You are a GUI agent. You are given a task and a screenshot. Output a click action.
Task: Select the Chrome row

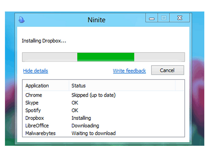tap(103, 95)
